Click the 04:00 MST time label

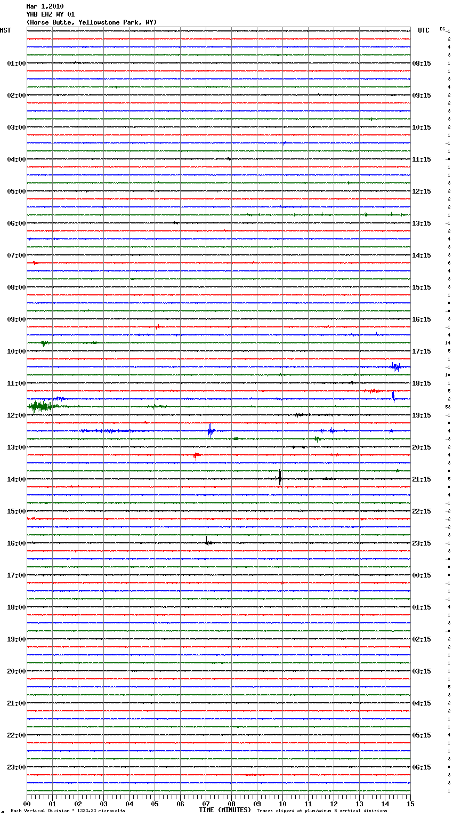pos(17,159)
